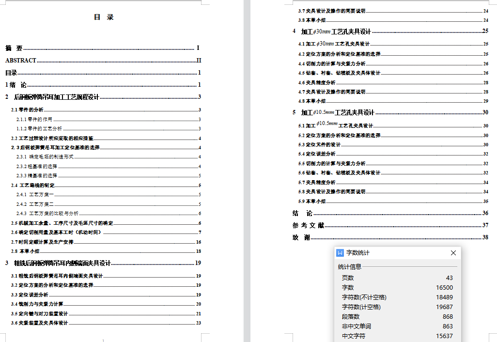
Task: Click the 3.5 定向键与对刀装置设计 entry
Action: click(106, 313)
